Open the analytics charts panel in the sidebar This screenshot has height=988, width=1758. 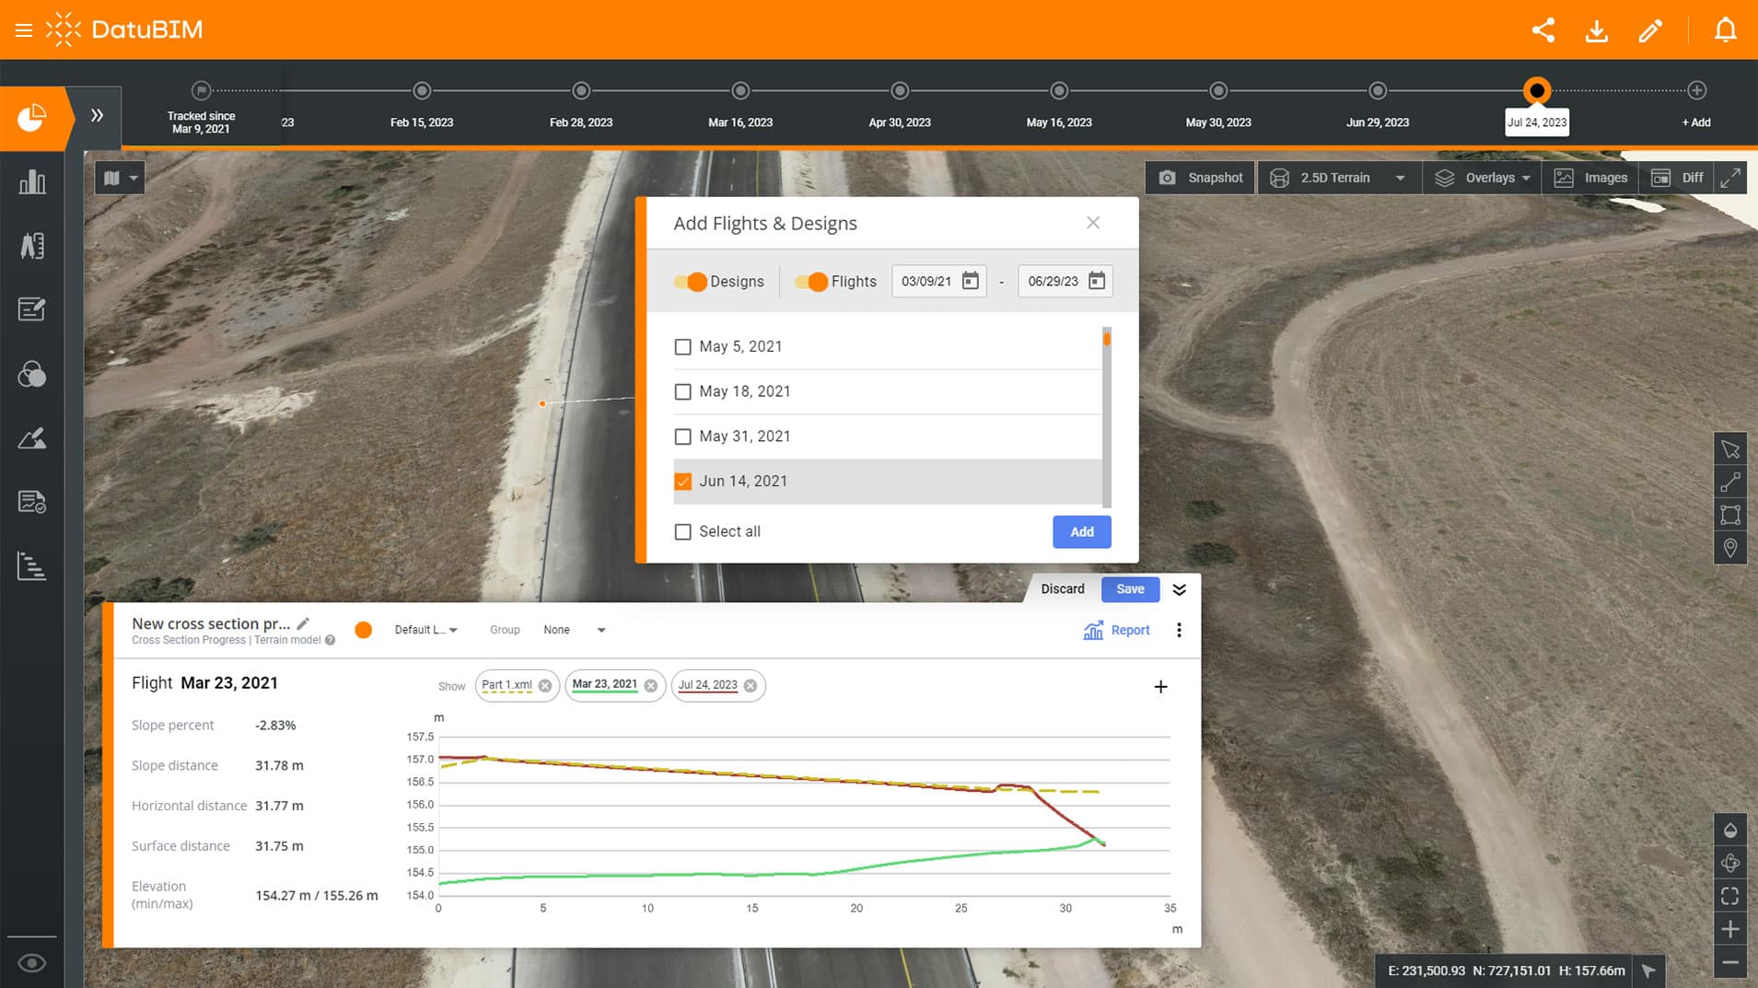point(32,181)
